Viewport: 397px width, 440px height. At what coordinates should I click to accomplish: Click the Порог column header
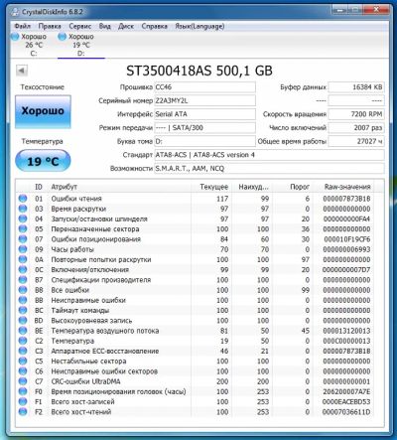(x=300, y=187)
